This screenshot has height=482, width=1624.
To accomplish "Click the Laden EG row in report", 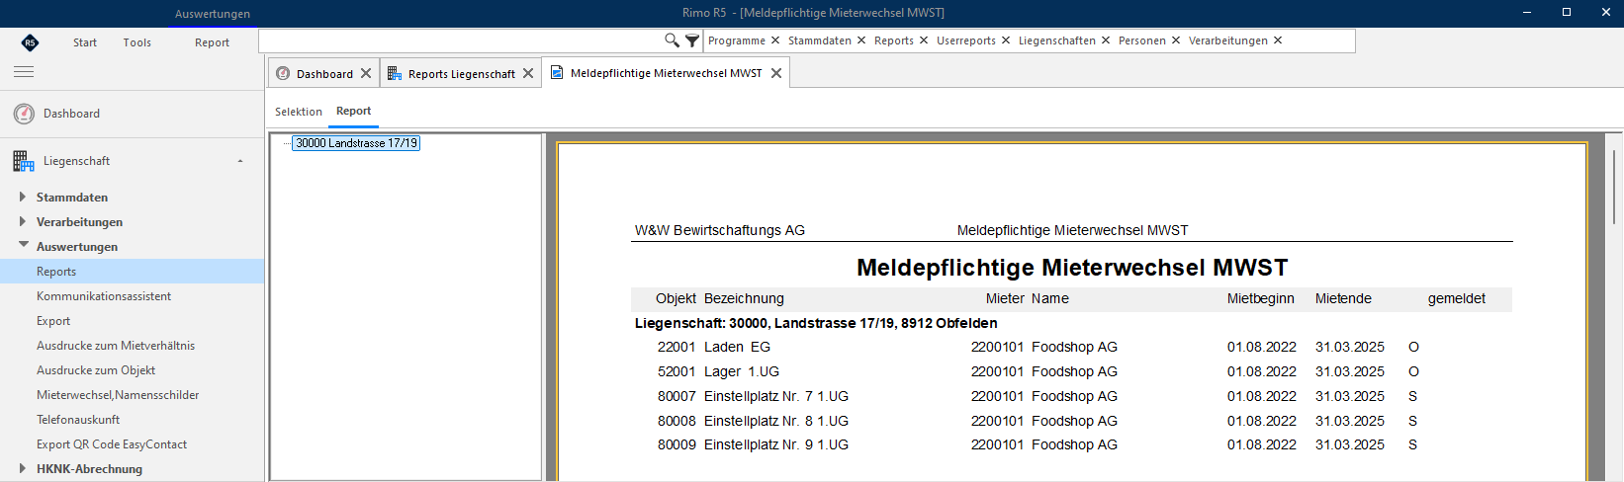I will tap(1071, 347).
